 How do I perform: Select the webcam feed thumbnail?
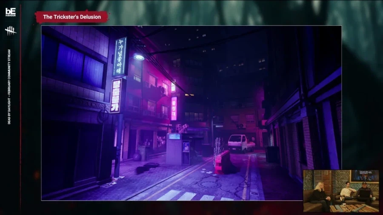tap(341, 191)
